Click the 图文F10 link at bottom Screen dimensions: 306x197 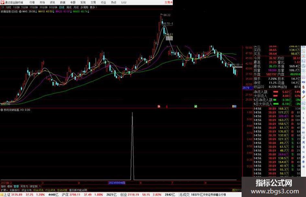[x=237, y=190]
